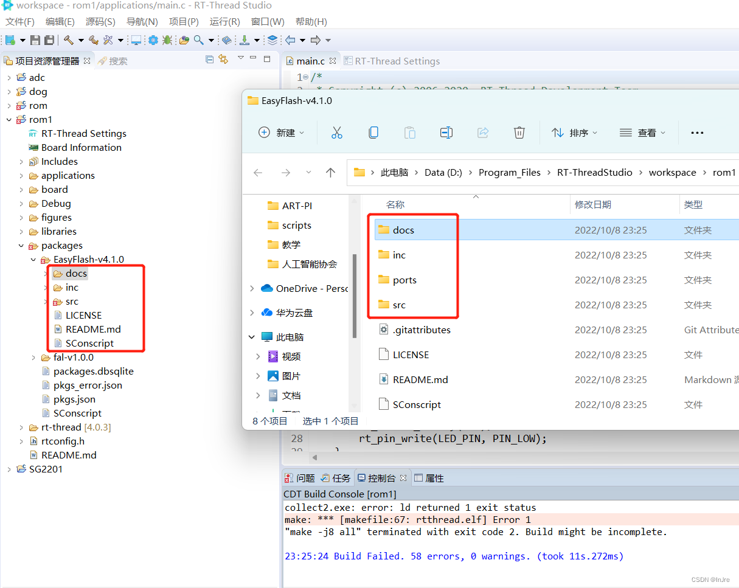Click the open element folder icon
The height and width of the screenshot is (588, 739).
[184, 40]
